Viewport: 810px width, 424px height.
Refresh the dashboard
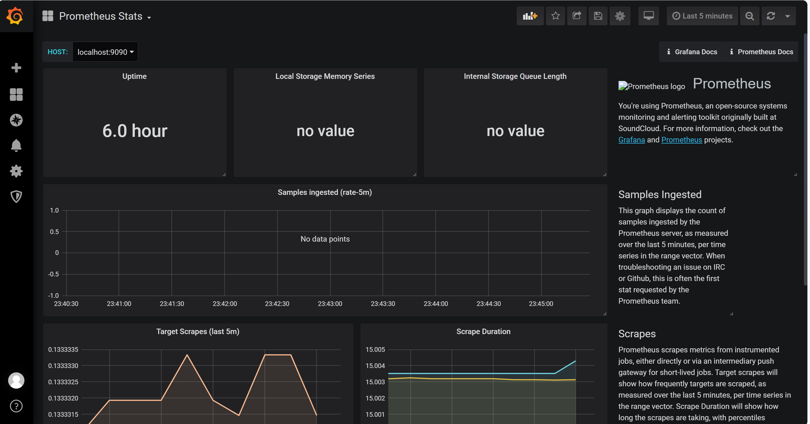pos(771,16)
